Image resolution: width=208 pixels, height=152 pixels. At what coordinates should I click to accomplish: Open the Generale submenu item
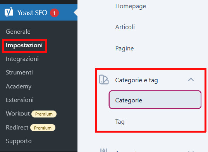[18, 32]
